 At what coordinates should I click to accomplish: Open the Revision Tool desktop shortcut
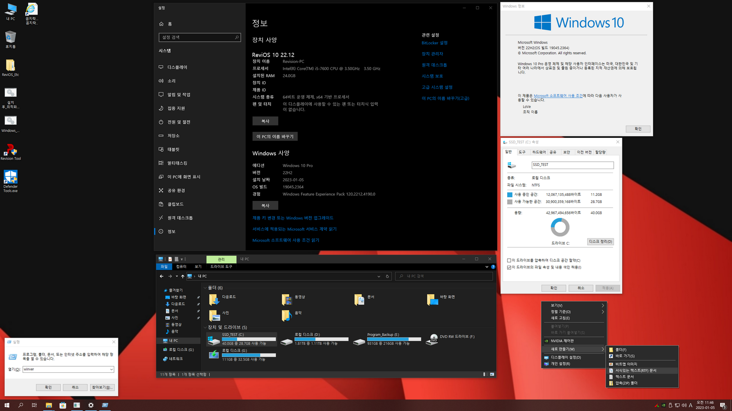[x=11, y=152]
